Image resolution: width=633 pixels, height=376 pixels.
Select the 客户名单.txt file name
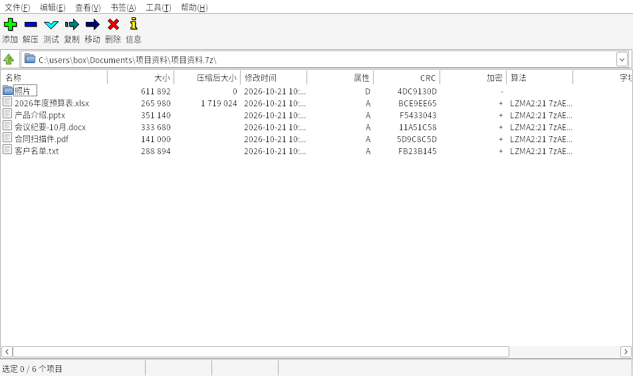point(37,151)
